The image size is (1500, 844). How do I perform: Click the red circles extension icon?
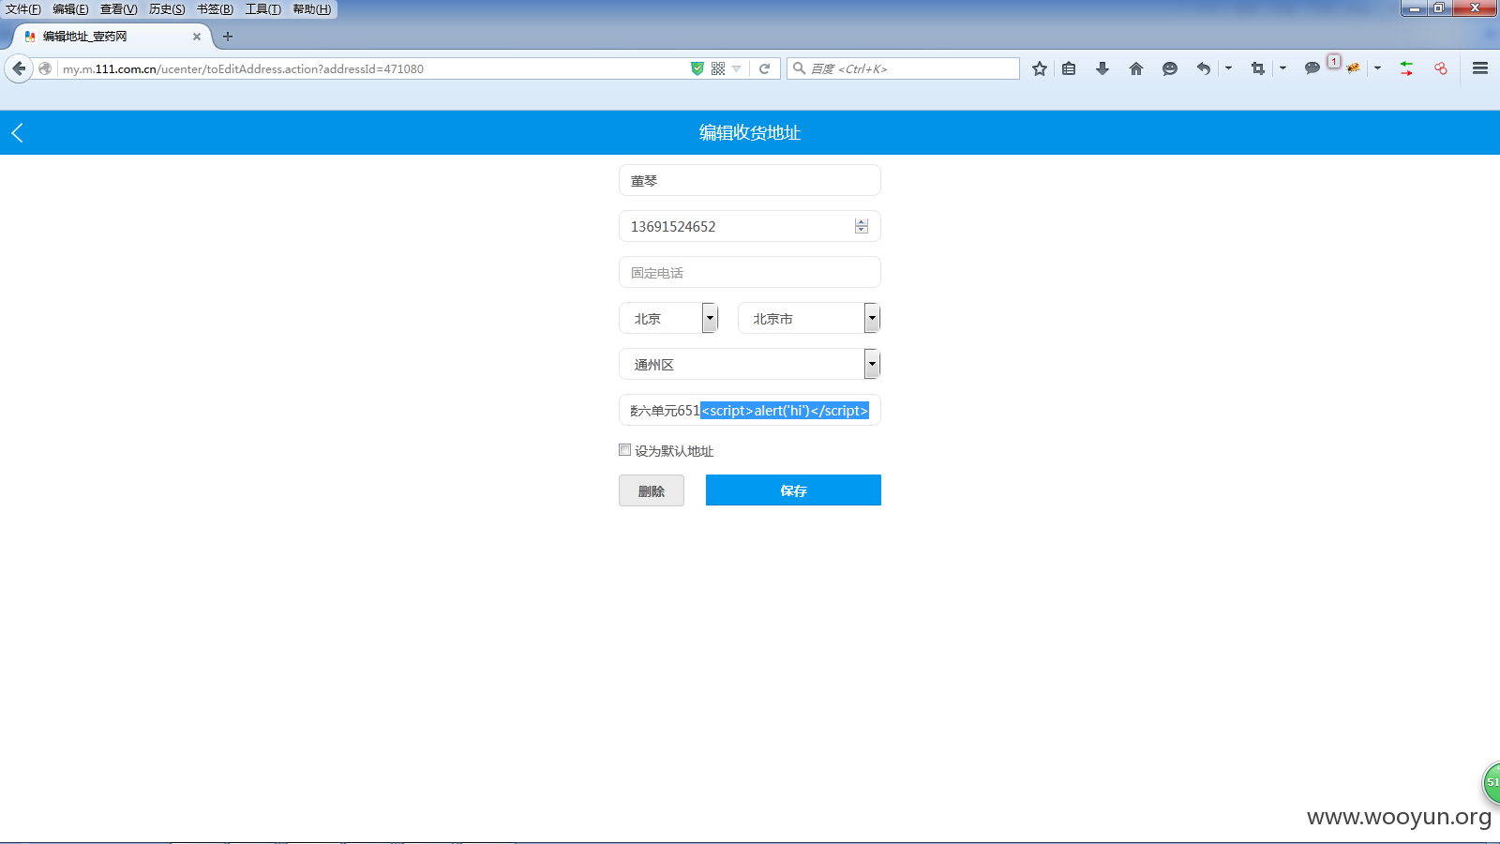1441,68
